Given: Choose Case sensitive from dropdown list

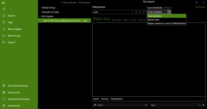Looking at the screenshot, I should tap(167, 16).
